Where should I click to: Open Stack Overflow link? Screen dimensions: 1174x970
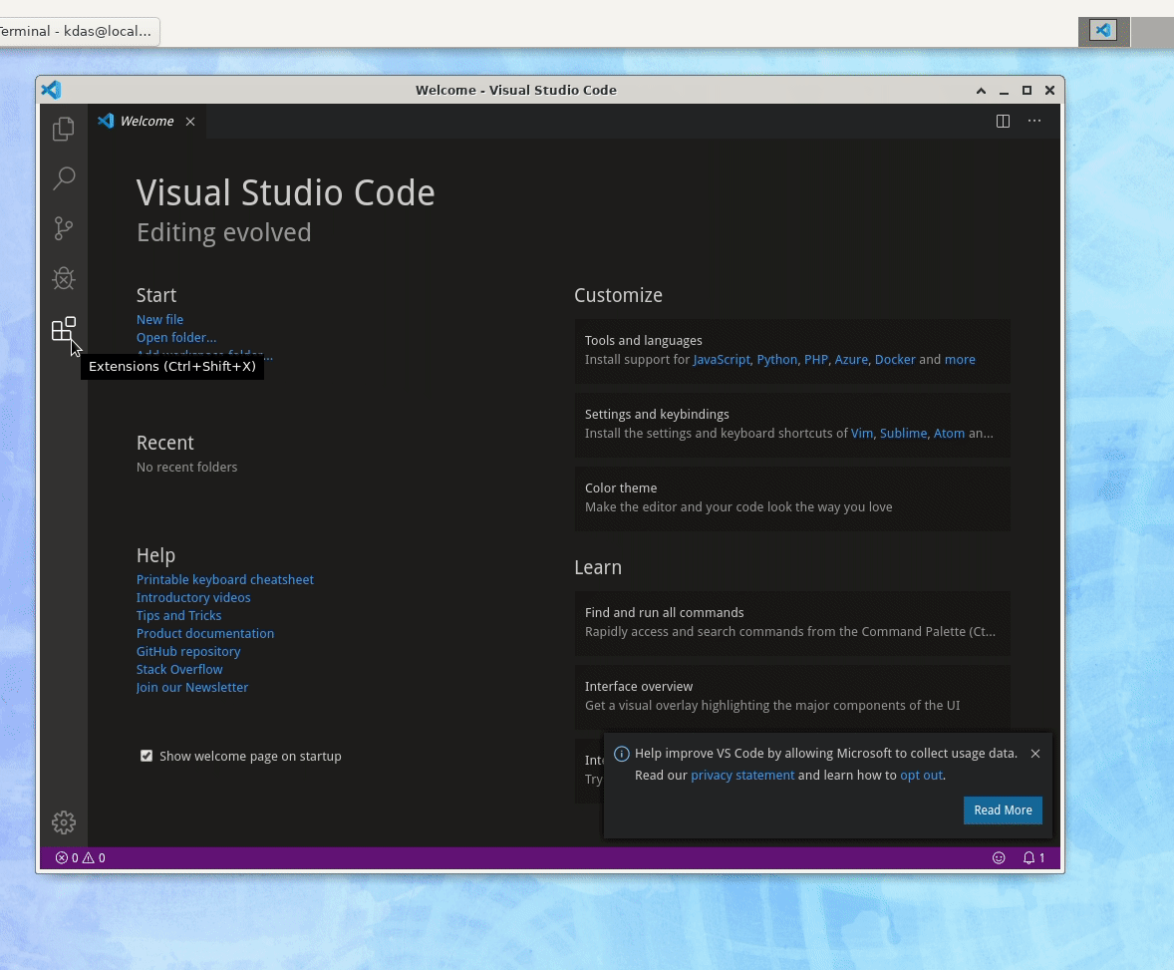point(179,670)
